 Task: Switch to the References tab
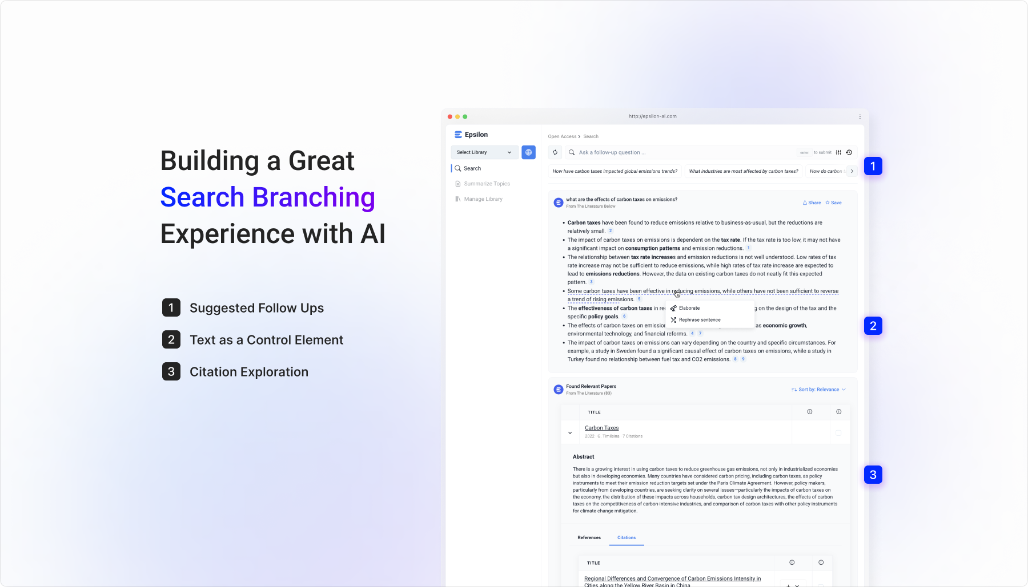pos(589,537)
